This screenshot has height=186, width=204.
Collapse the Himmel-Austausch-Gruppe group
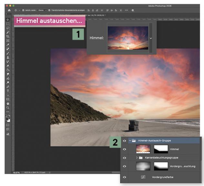point(130,141)
